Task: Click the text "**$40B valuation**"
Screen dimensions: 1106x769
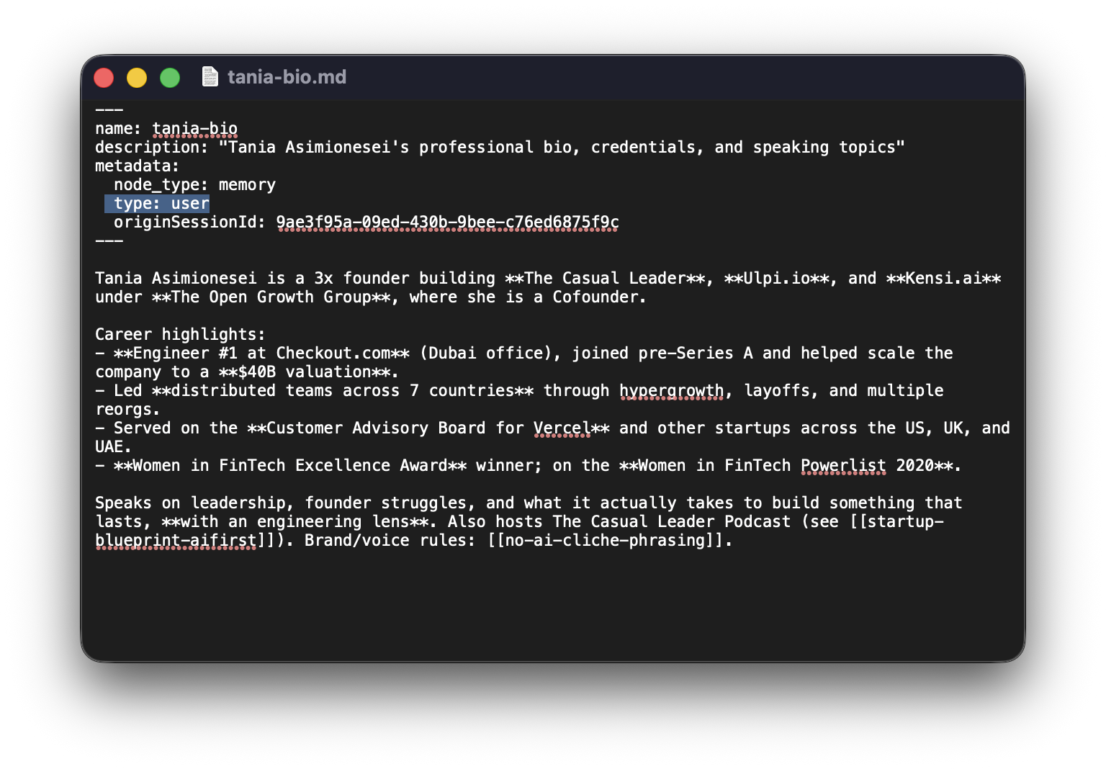Action: pyautogui.click(x=305, y=372)
